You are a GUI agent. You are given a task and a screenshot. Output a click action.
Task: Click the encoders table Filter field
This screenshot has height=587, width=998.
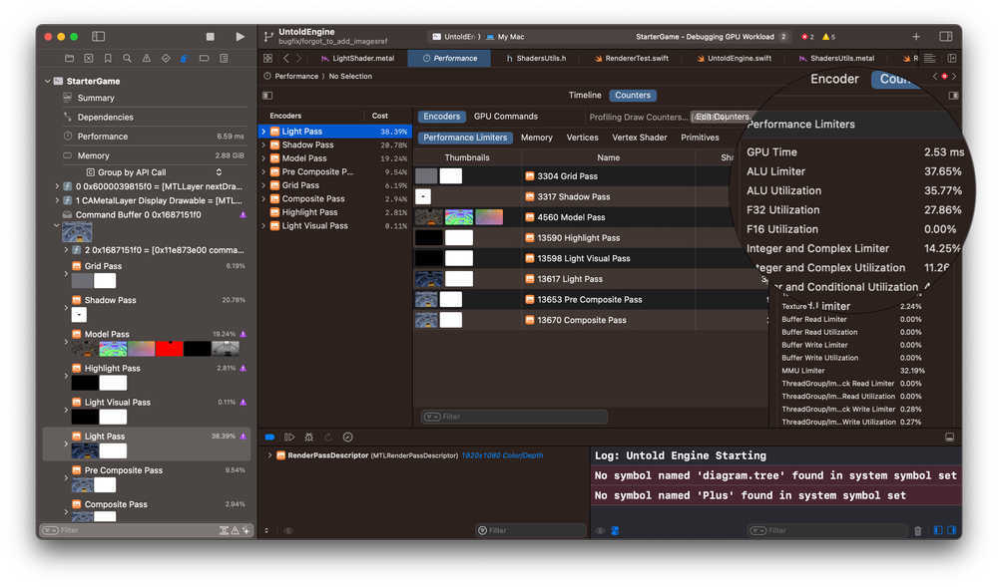coord(514,417)
